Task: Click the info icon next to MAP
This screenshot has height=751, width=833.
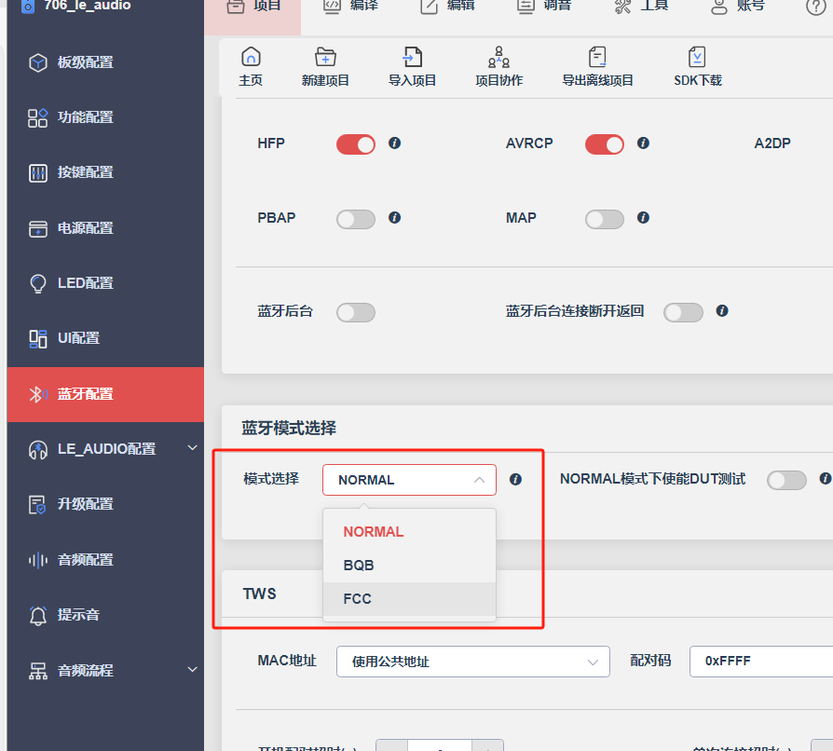Action: click(x=643, y=217)
